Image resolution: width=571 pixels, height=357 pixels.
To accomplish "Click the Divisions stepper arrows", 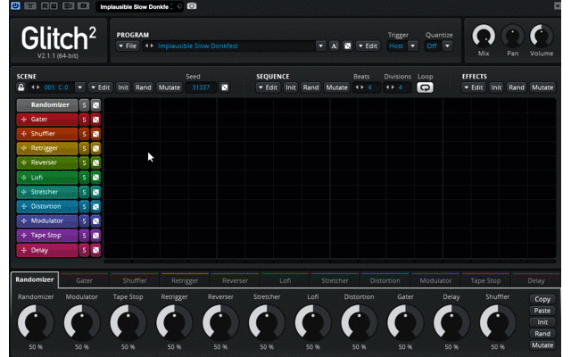I will (x=390, y=87).
